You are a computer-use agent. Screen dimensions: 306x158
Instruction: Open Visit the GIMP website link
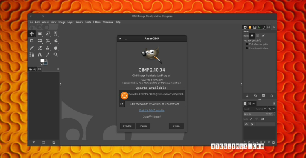click(152, 110)
